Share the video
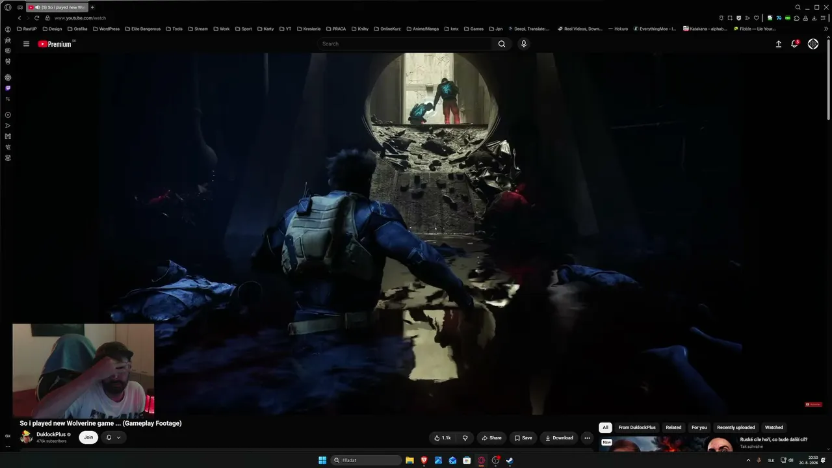The image size is (832, 468). tap(491, 438)
